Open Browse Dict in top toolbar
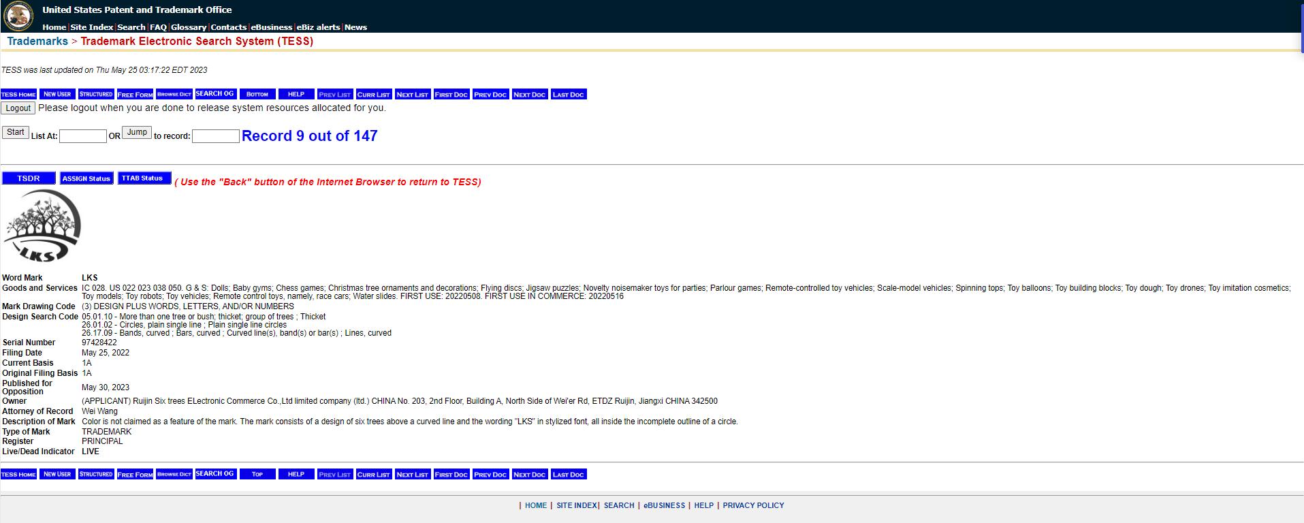This screenshot has width=1304, height=523. (174, 95)
